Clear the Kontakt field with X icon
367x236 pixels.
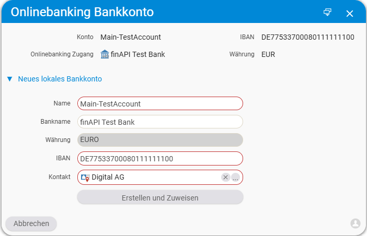click(226, 178)
